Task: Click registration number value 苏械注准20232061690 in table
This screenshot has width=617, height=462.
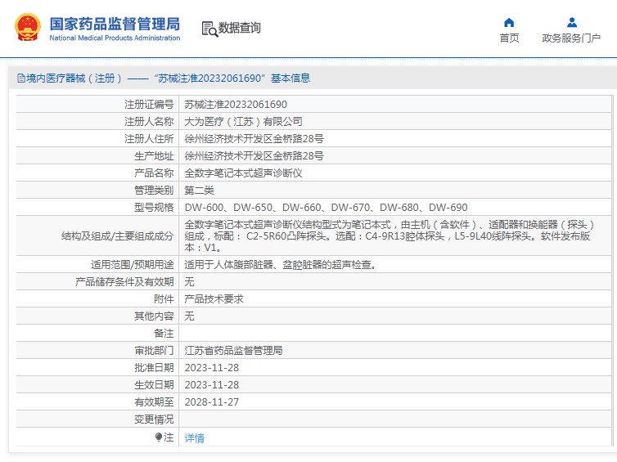Action: [x=236, y=105]
